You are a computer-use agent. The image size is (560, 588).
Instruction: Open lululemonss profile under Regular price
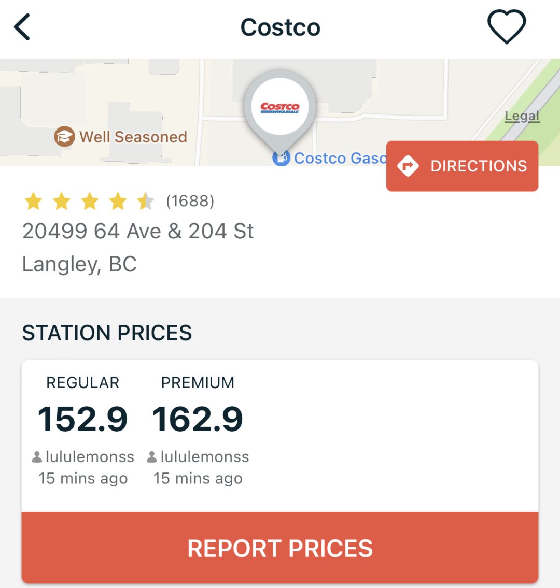[90, 457]
